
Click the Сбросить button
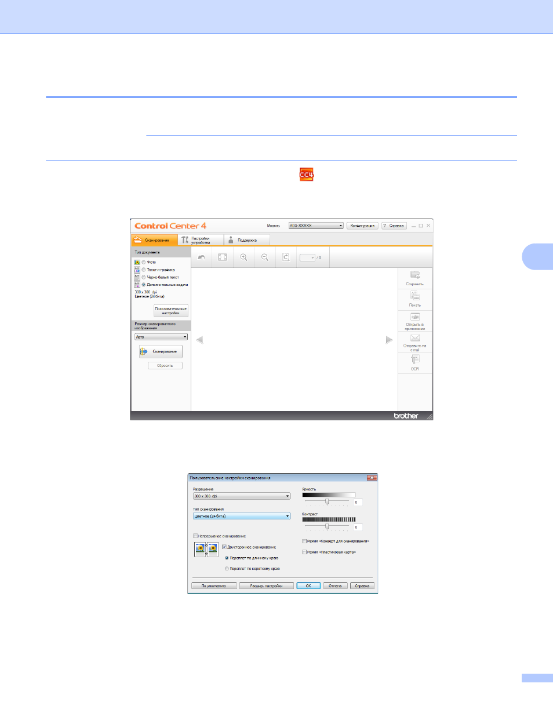tap(165, 365)
